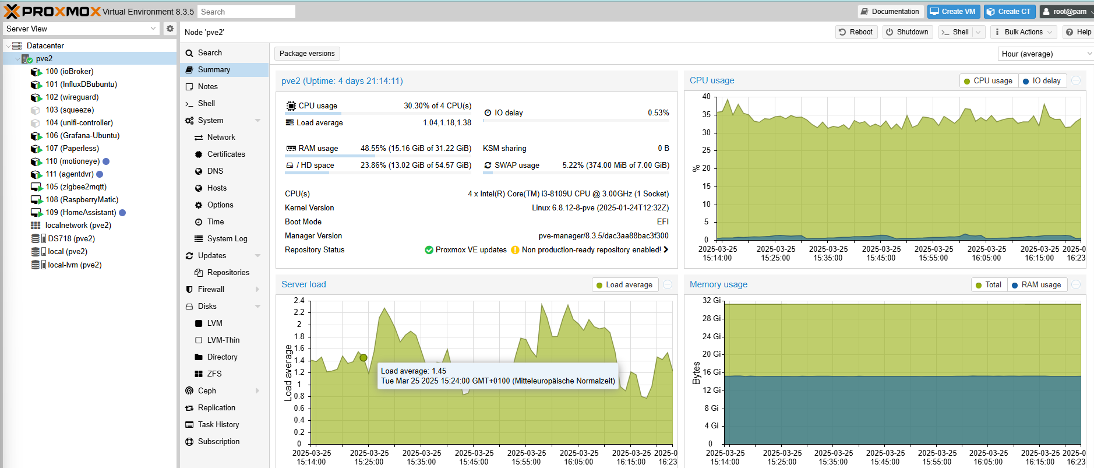Open the Hour (average) timeframe dropdown

tap(1089, 54)
